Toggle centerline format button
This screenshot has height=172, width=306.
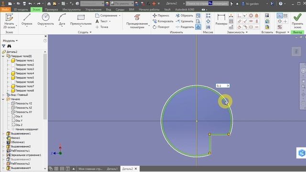pyautogui.click(x=280, y=21)
